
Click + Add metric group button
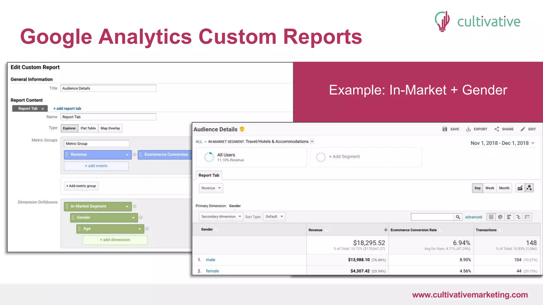(81, 186)
